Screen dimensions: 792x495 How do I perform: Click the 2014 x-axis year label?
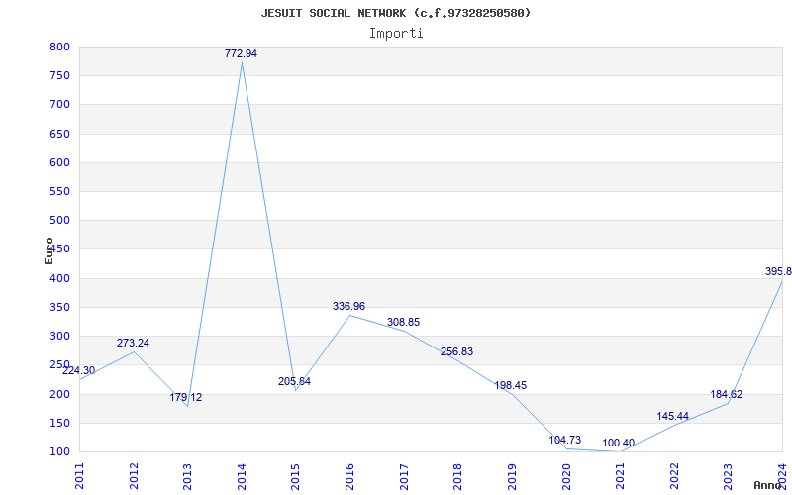click(242, 476)
